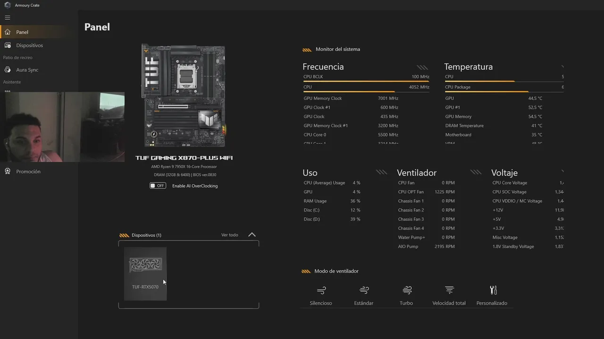604x339 pixels.
Task: Click the Modo de ventilador heading
Action: pos(336,271)
